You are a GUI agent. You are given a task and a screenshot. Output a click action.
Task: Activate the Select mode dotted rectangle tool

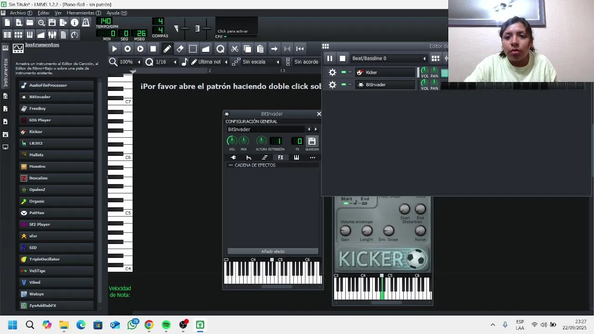193,49
